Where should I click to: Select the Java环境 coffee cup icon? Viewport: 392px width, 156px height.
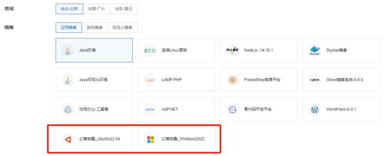68,50
